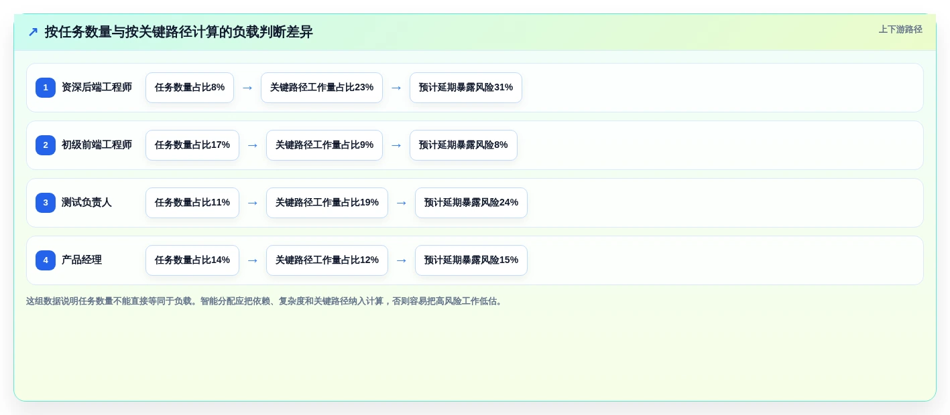Click the 任务数量占比14% chip
This screenshot has height=415, width=950.
[192, 260]
